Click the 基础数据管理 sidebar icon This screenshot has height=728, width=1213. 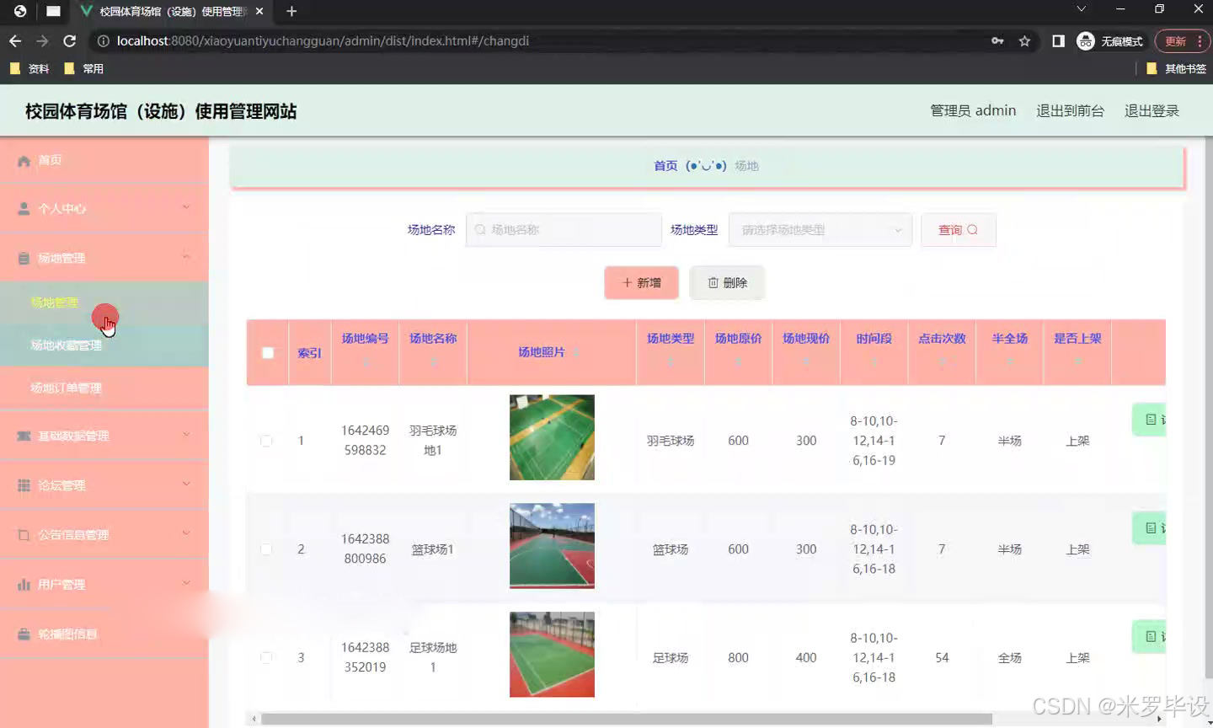[23, 436]
